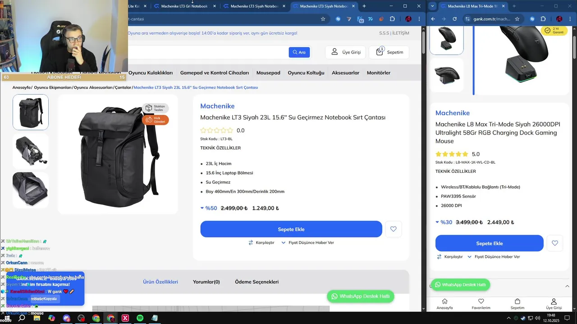The height and width of the screenshot is (324, 577).
Task: Click Anasayfa in the breadcrumb
Action: tap(21, 87)
